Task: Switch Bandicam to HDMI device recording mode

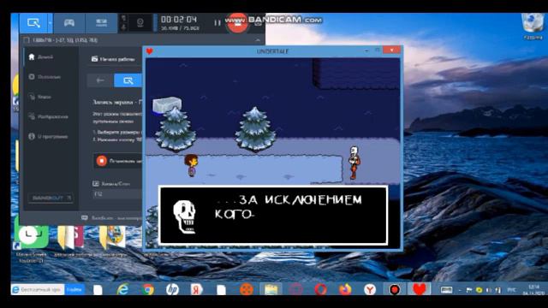Action: click(x=101, y=23)
